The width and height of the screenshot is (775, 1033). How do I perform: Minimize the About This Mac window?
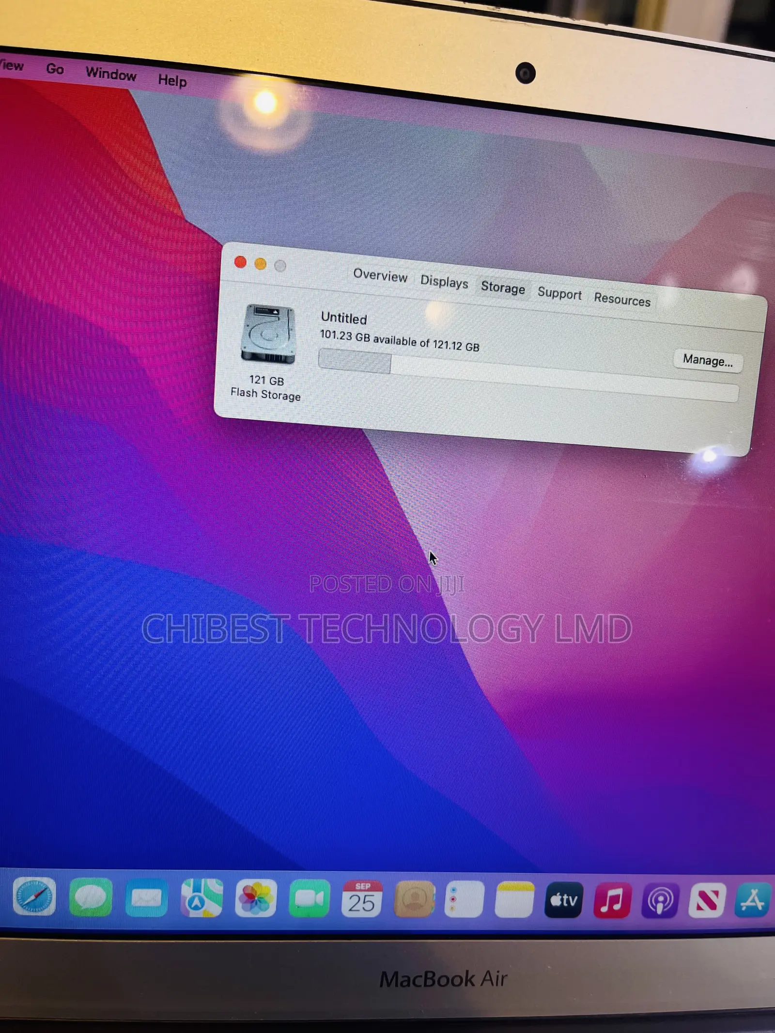tap(260, 264)
